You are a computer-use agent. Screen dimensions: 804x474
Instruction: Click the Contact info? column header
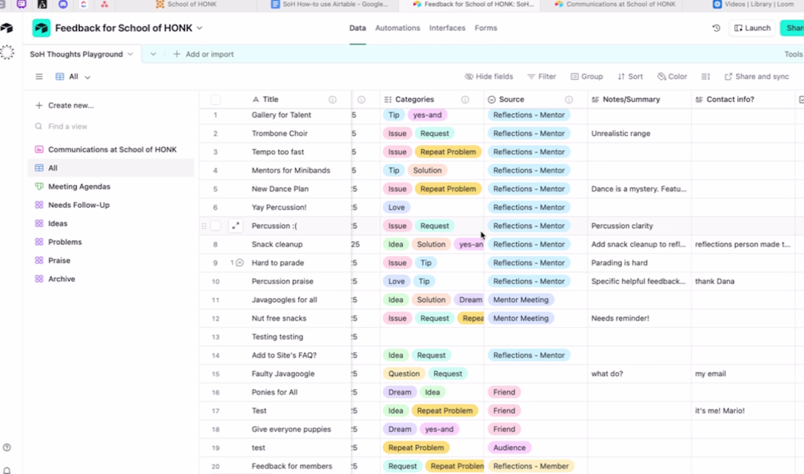[x=743, y=99]
